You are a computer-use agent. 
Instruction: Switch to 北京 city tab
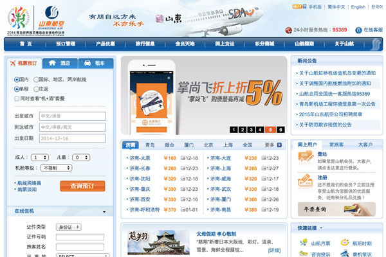click(208, 145)
